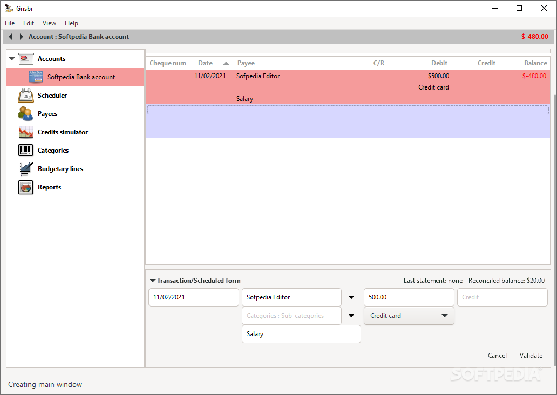Screen dimensions: 557x395
Task: Open the Edit menu
Action: tap(29, 23)
